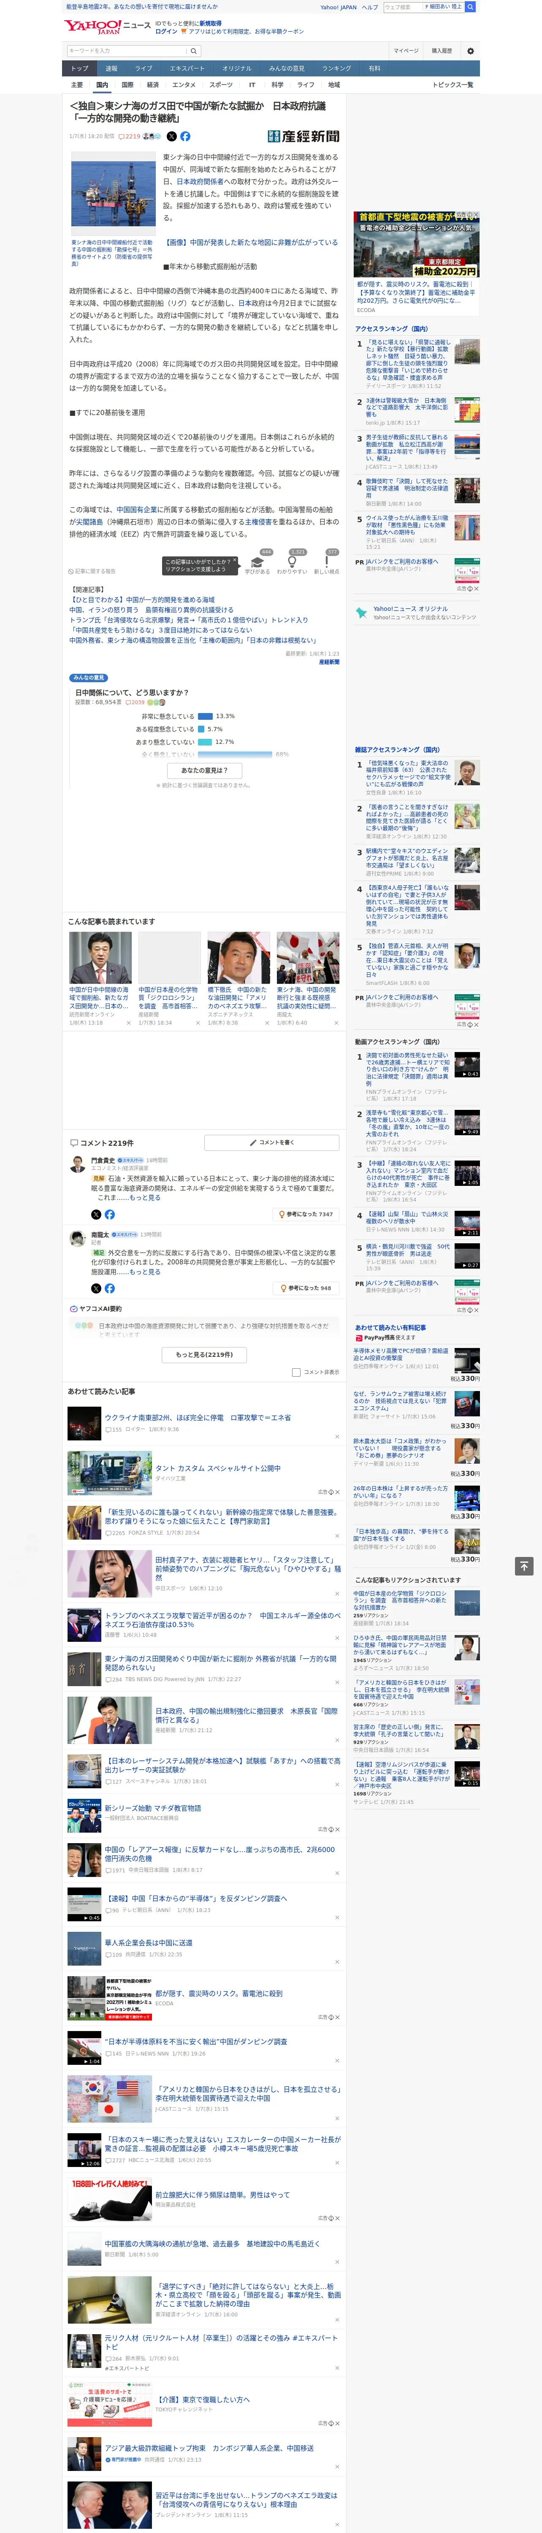The height and width of the screenshot is (2533, 542).
Task: React with the 学びがある icon
Action: coord(258,561)
